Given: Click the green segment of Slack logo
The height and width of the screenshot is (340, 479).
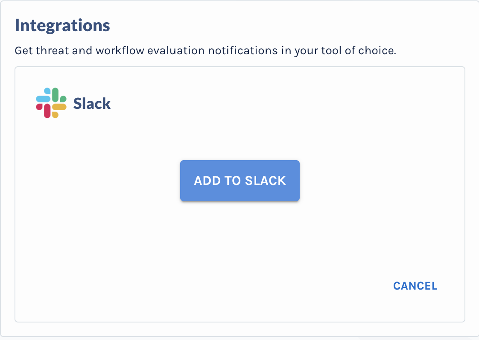Looking at the screenshot, I should (x=58, y=95).
